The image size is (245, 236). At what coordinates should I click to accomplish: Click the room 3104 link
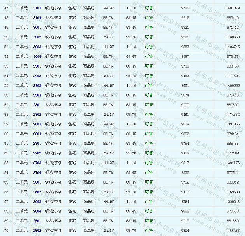point(37,18)
